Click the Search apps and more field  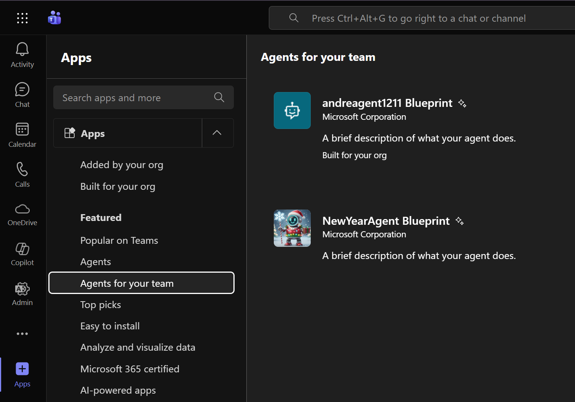pos(135,98)
